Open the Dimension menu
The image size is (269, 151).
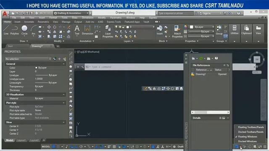point(87,18)
